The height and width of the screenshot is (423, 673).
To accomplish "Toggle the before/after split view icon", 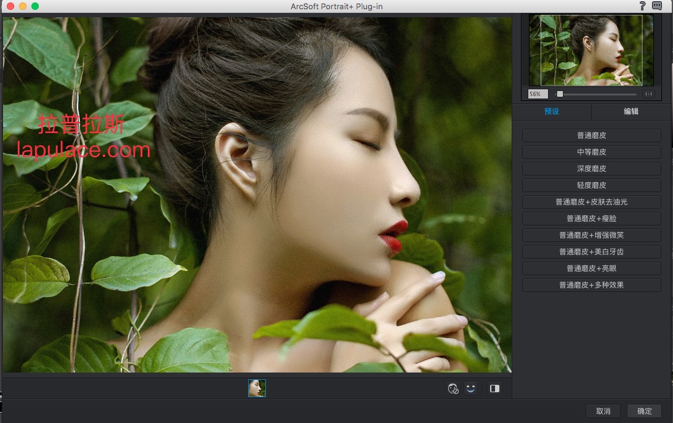I will [x=494, y=389].
